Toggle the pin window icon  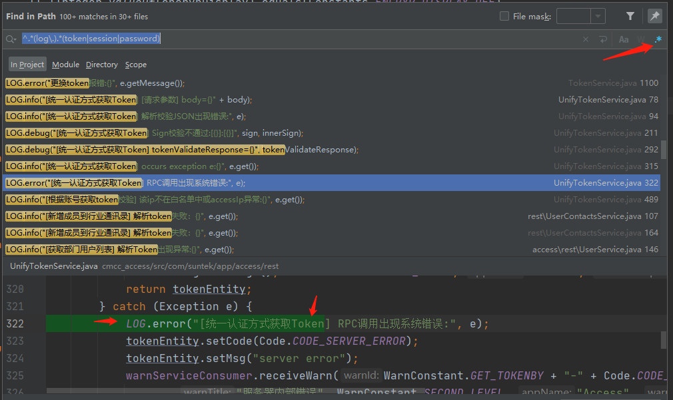(654, 16)
